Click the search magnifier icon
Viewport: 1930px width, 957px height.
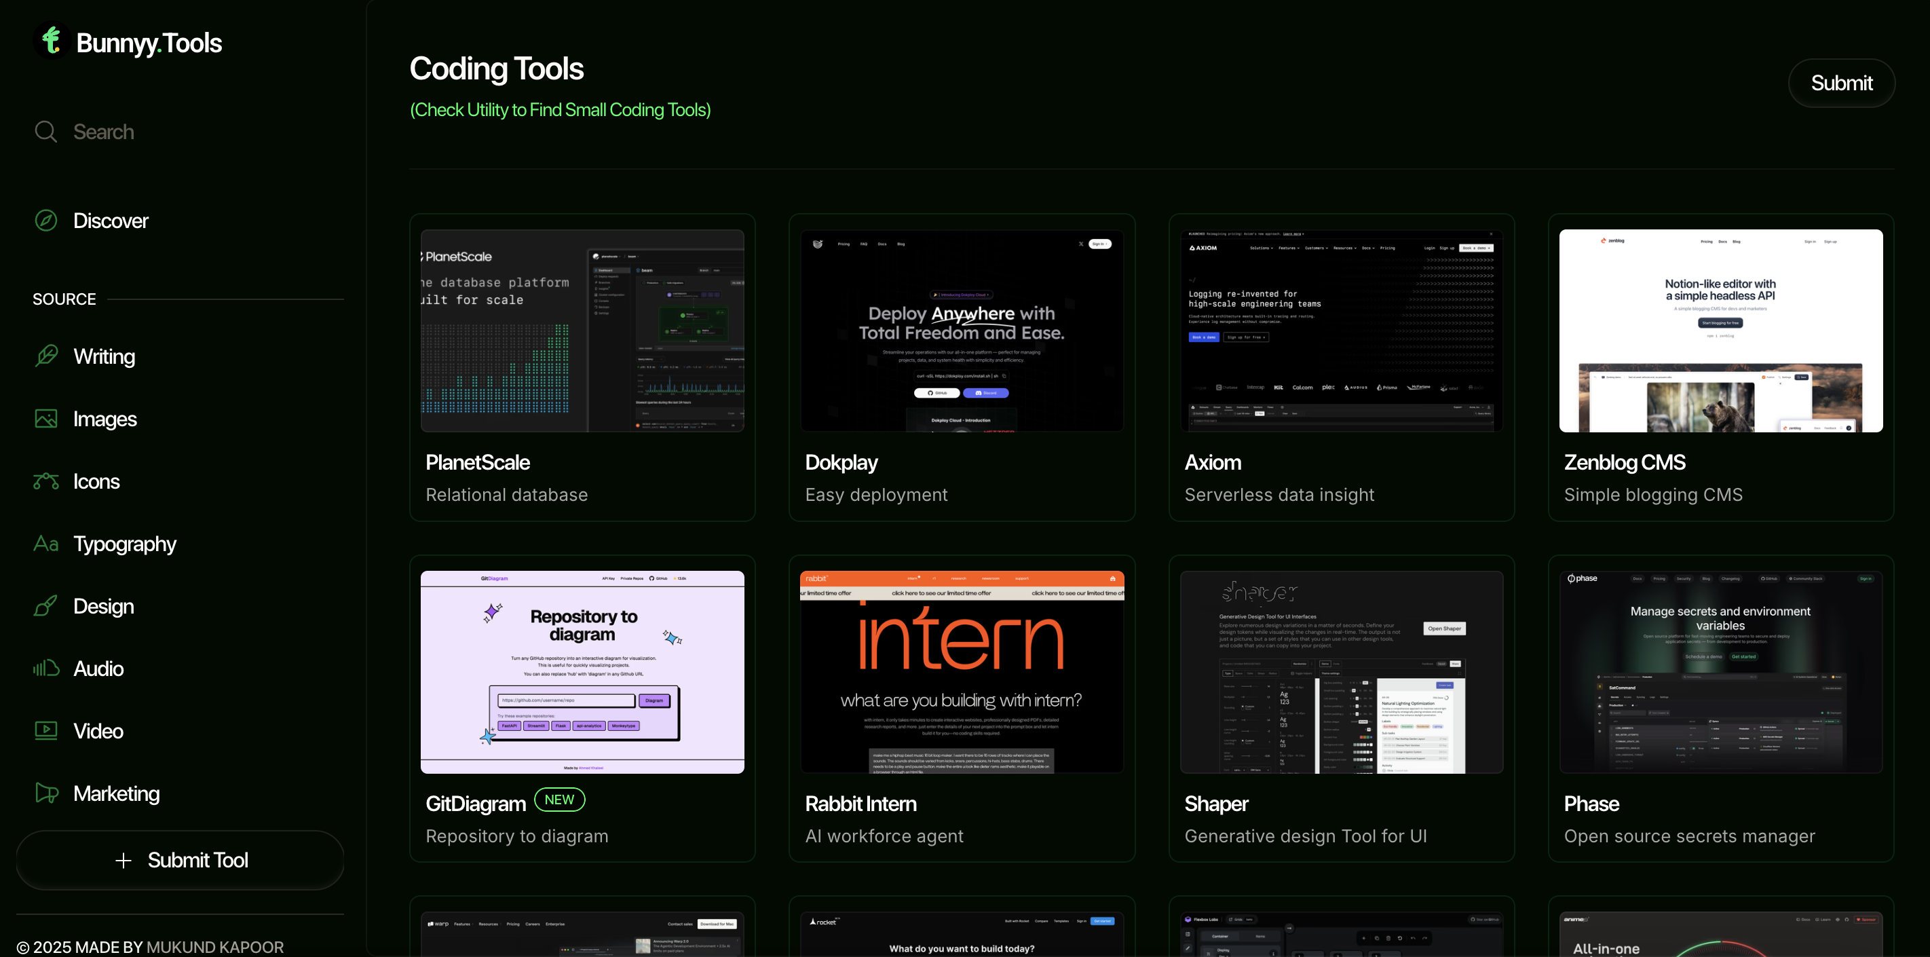tap(45, 132)
